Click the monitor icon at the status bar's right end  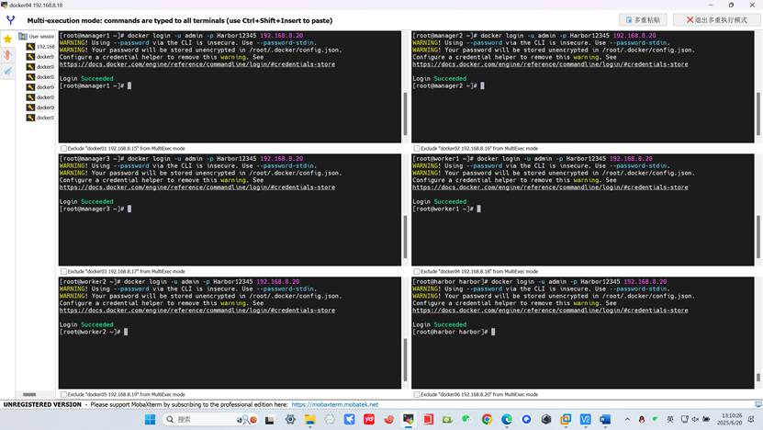[x=758, y=404]
